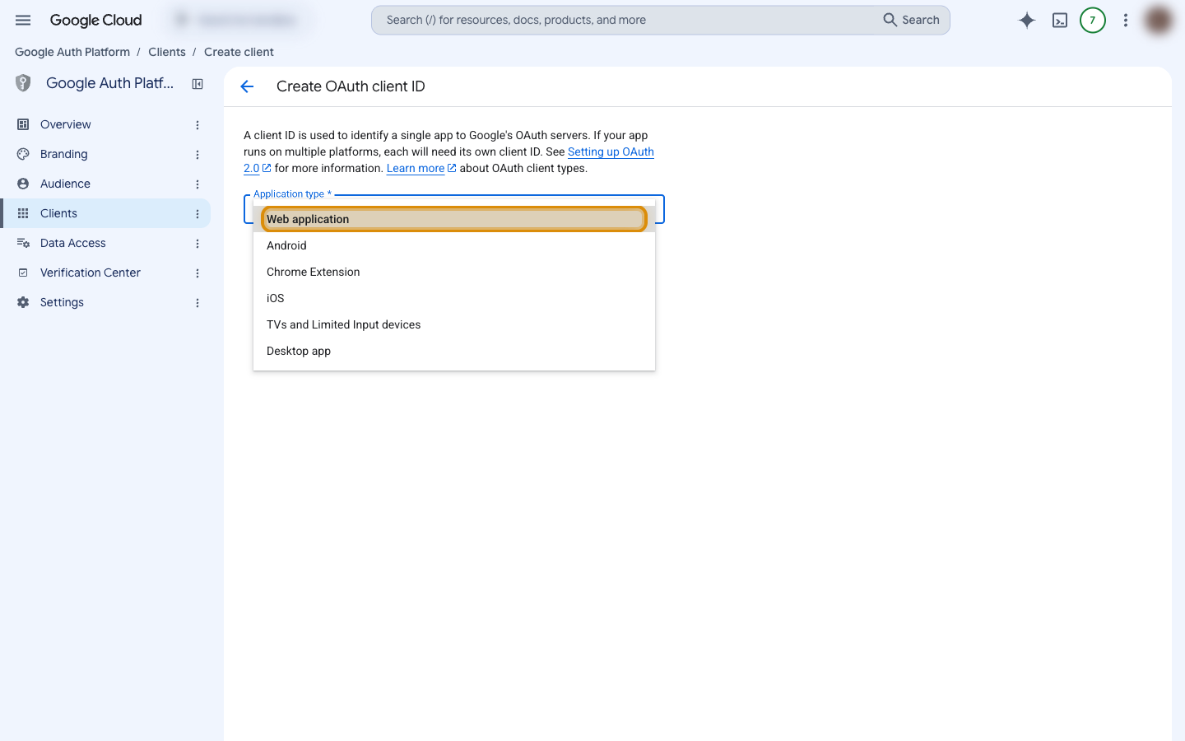Click the Data Access icon

23,243
